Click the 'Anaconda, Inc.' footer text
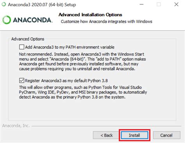The width and height of the screenshot is (185, 143). [x=16, y=126]
